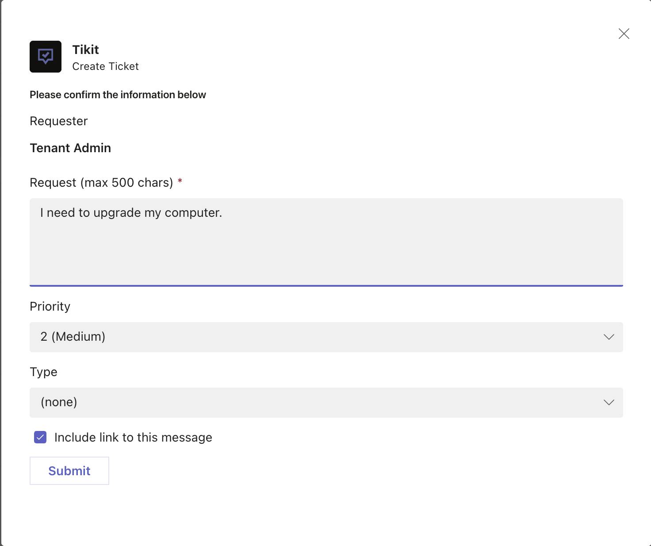The width and height of the screenshot is (651, 546).
Task: Click the Priority dropdown chevron arrow
Action: click(x=609, y=337)
